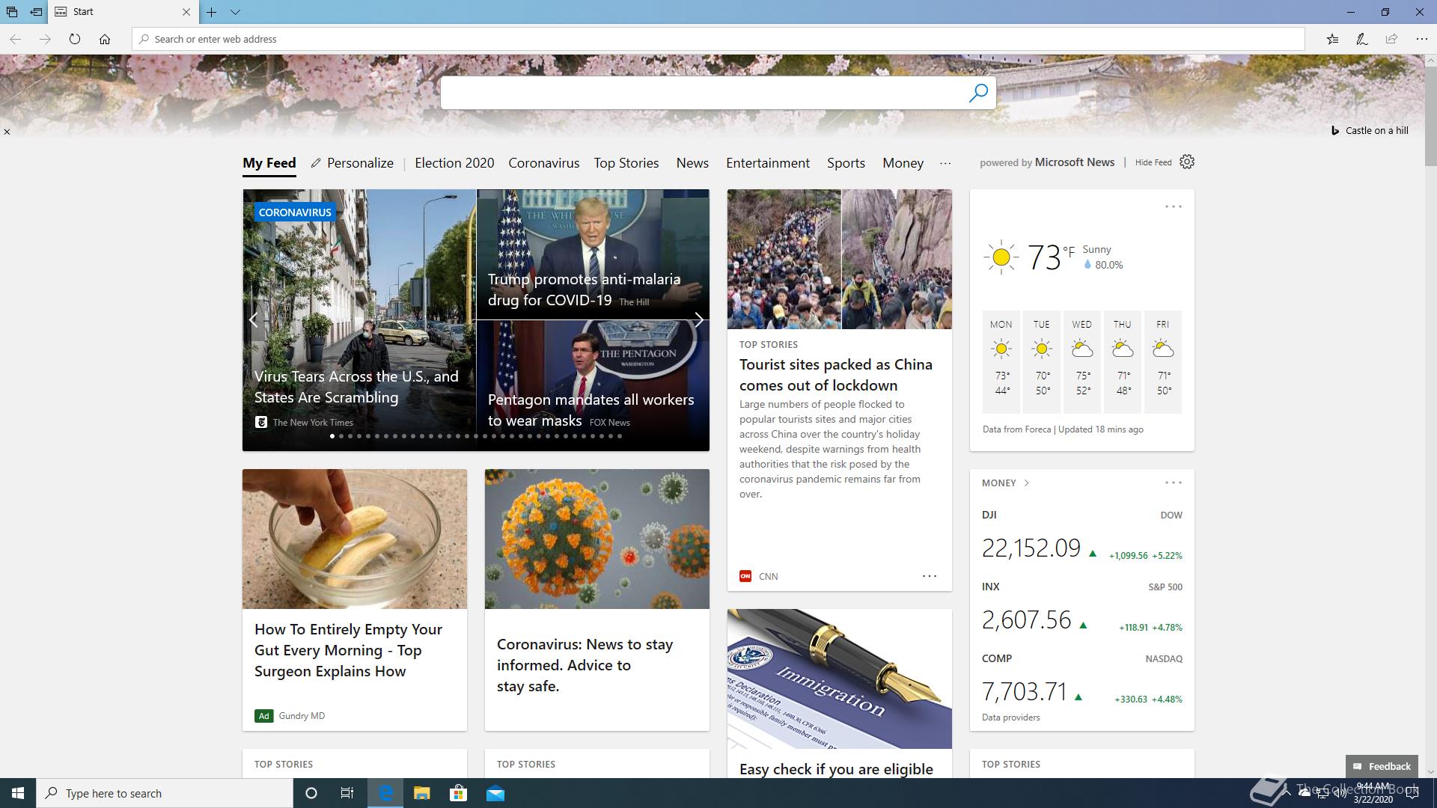
Task: Go back with the back arrow
Action: [x=15, y=39]
